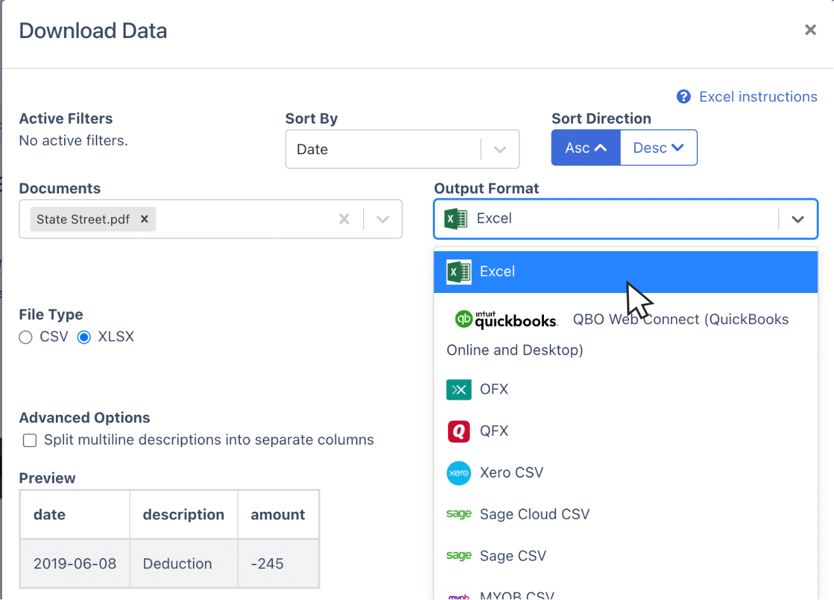Select the XLSX file type radio
The height and width of the screenshot is (600, 834).
click(84, 337)
